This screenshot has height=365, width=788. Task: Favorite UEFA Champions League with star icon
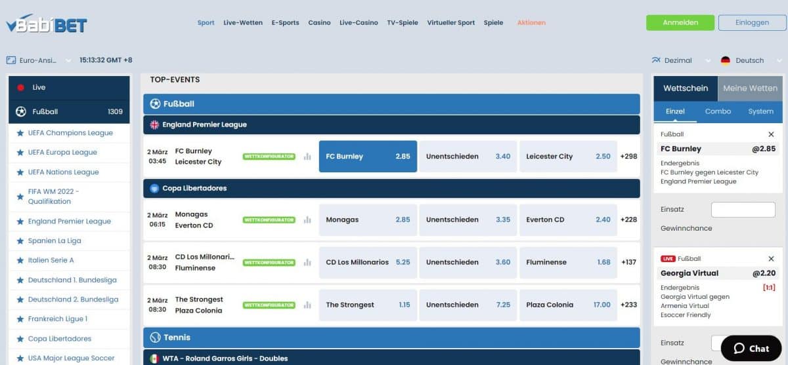tap(20, 133)
